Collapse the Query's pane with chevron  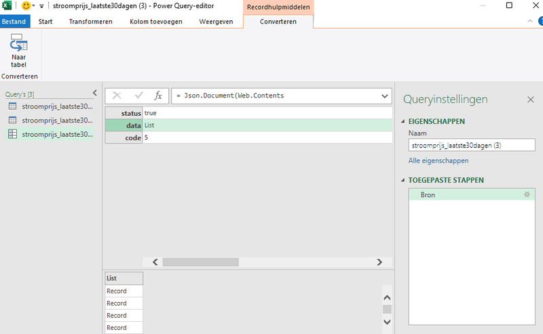(x=95, y=93)
